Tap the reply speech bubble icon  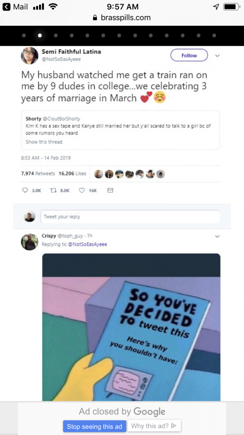(x=25, y=191)
